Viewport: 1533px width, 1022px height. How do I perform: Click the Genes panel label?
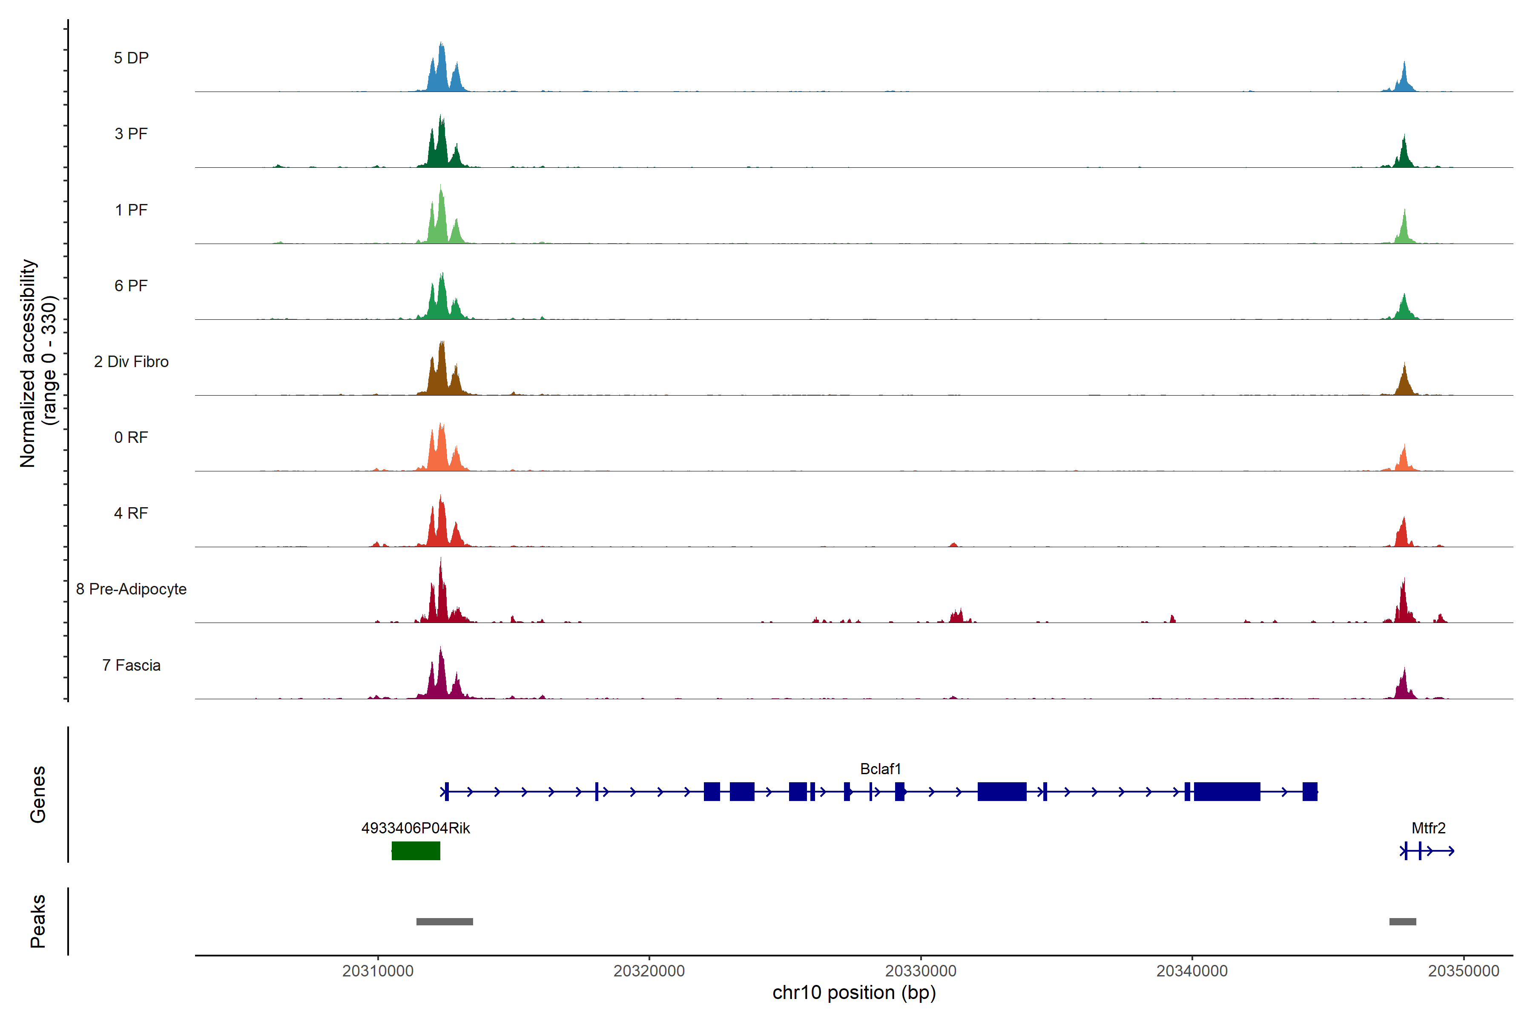coord(38,794)
